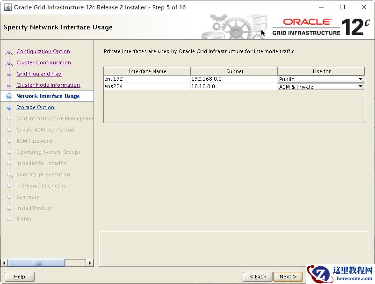Viewport: 375px width, 284px height.
Task: Click the disabled Create ASM Disk Group step
Action: [45, 130]
